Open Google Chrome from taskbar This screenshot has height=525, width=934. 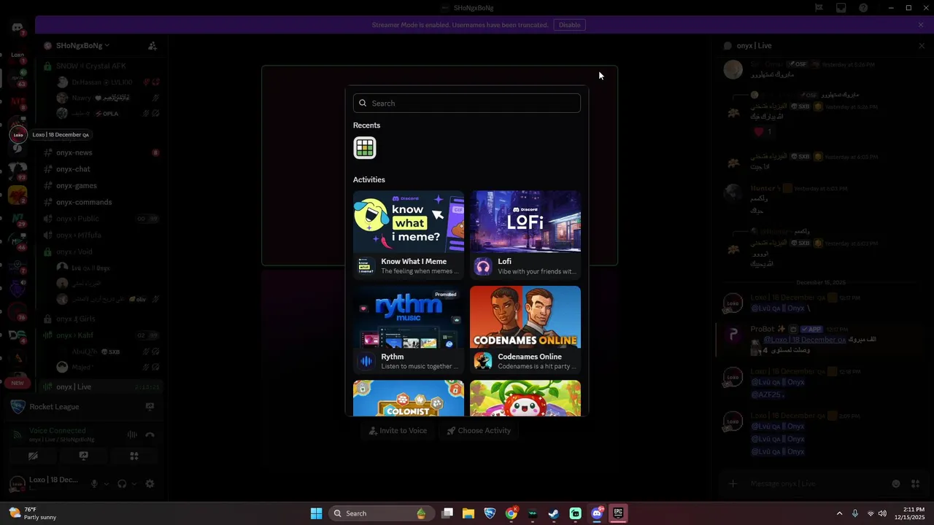[512, 513]
